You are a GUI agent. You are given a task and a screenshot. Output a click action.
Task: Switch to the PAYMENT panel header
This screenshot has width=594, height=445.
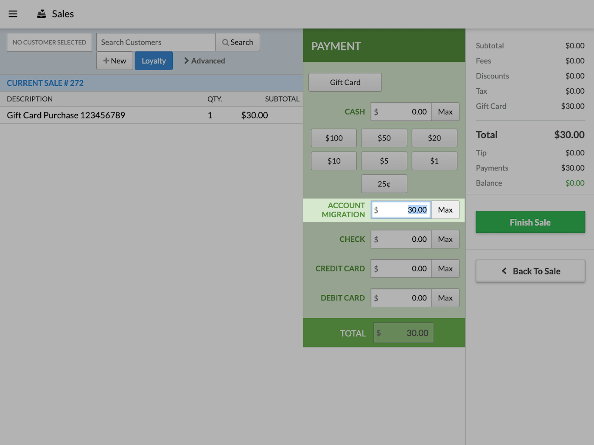click(x=336, y=46)
